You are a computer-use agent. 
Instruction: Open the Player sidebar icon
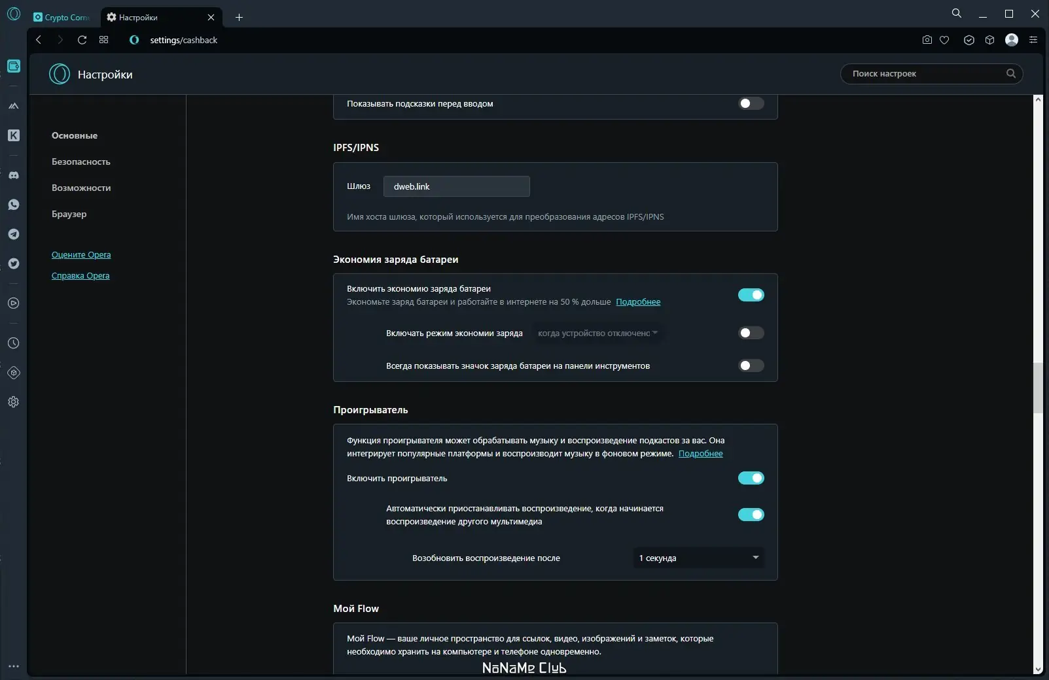coord(14,303)
